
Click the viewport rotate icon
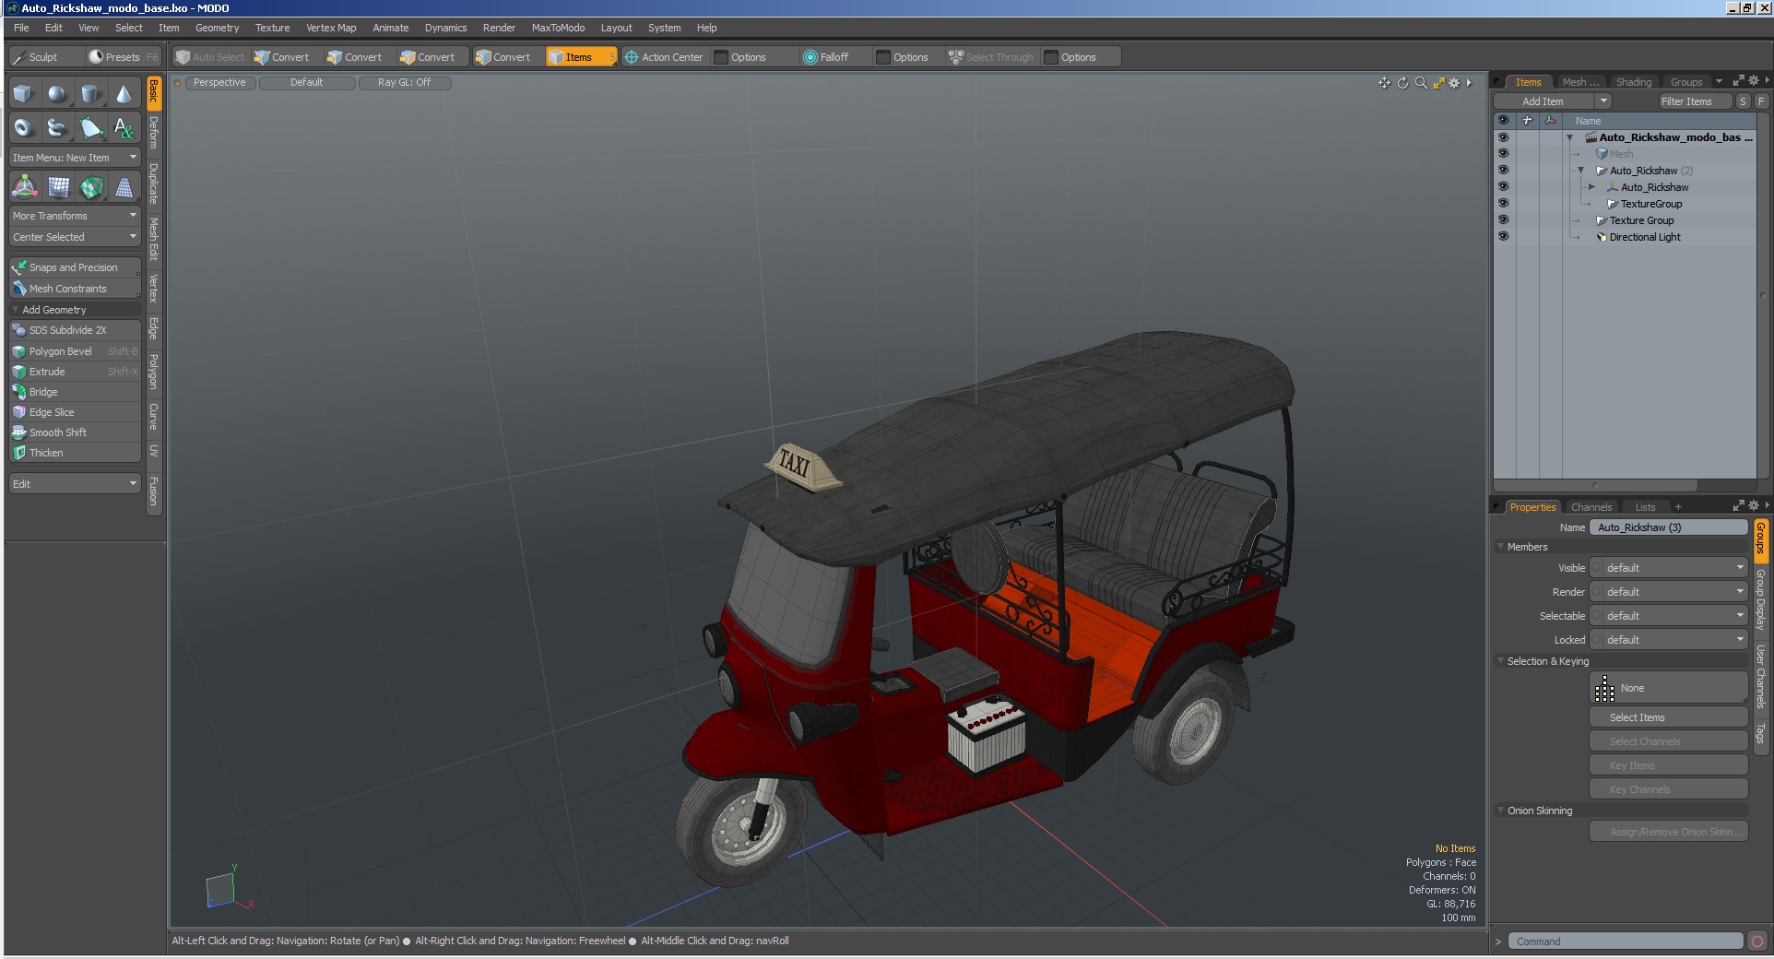(1402, 83)
